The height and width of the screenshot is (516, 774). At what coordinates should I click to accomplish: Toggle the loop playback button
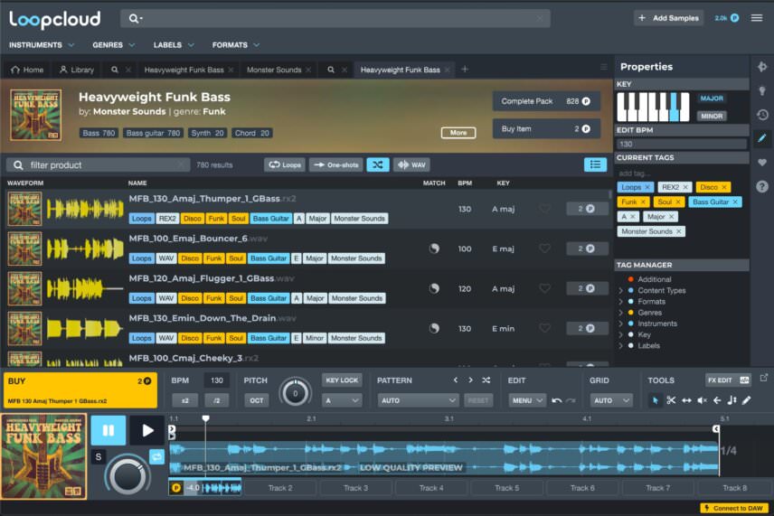pos(157,456)
